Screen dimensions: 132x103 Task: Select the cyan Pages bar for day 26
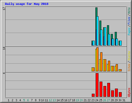pyautogui.click(x=105, y=37)
